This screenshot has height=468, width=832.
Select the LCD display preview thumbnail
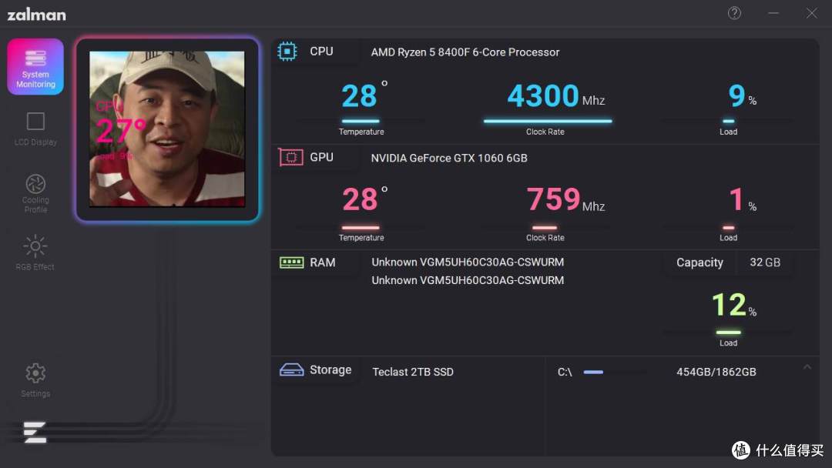click(x=167, y=129)
